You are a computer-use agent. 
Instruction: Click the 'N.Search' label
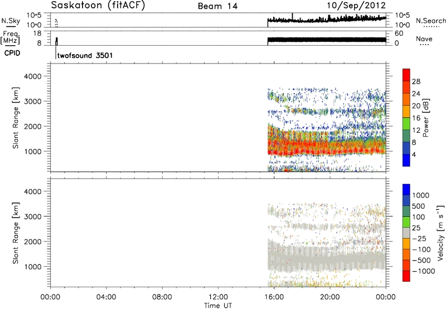tap(430, 21)
